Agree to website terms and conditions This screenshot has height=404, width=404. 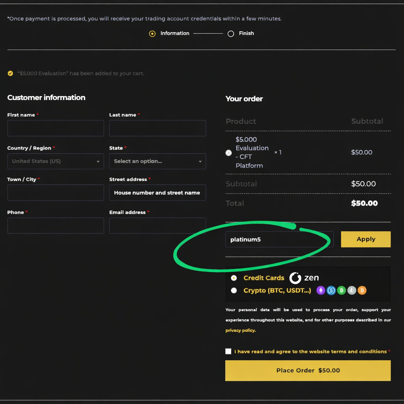(228, 352)
